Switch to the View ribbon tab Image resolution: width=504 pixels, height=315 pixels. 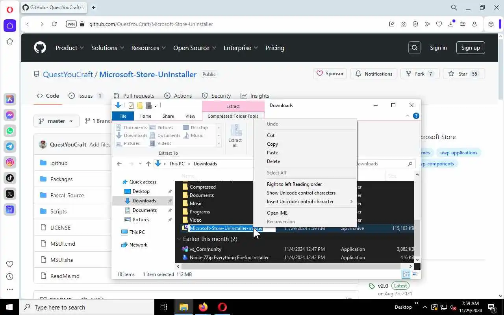(x=190, y=116)
